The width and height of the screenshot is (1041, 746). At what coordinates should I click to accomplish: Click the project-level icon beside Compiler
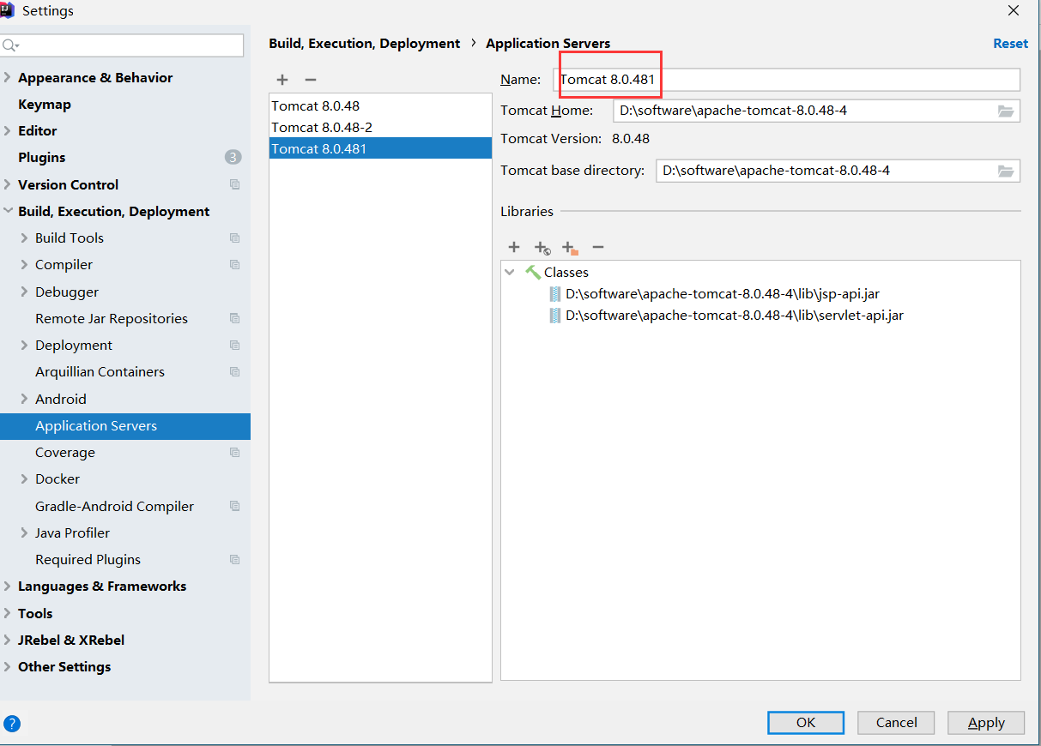pos(235,265)
